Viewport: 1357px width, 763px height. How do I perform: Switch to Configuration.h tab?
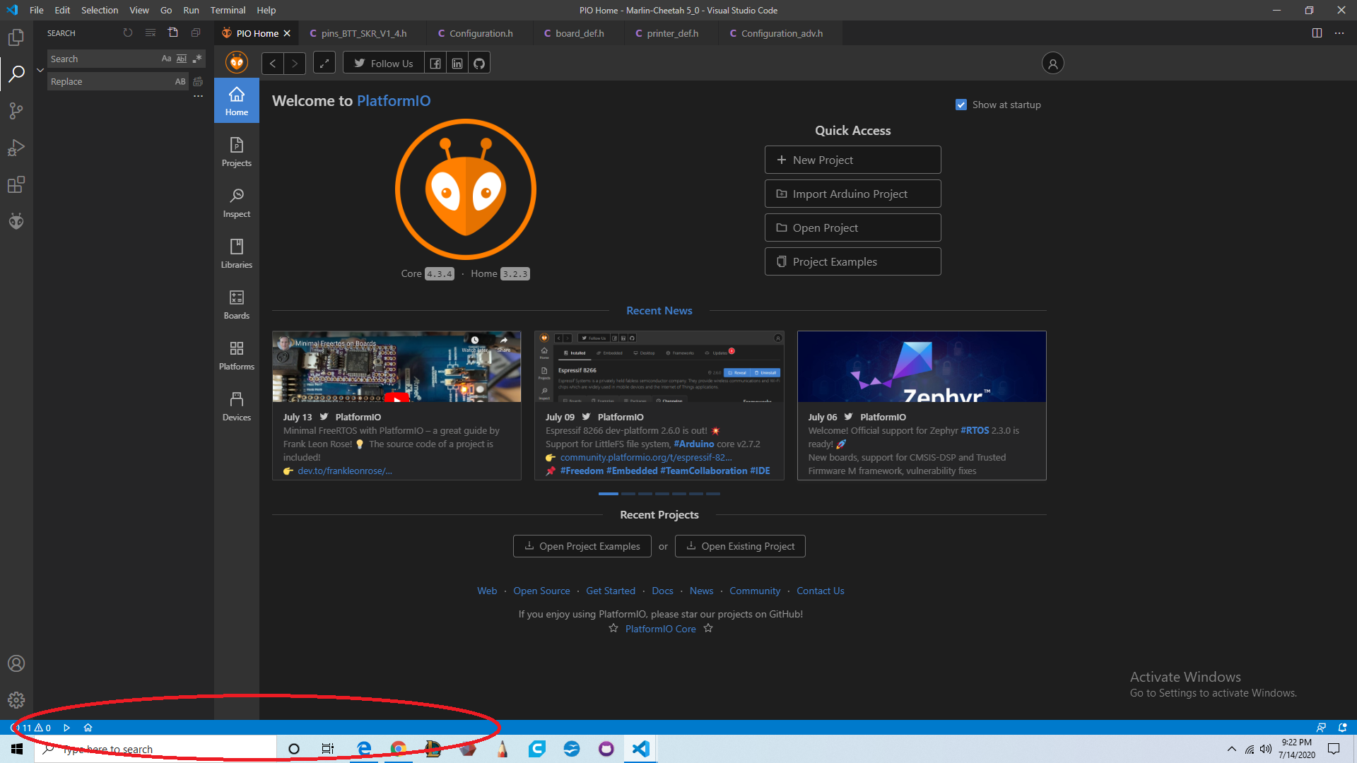[x=481, y=33]
